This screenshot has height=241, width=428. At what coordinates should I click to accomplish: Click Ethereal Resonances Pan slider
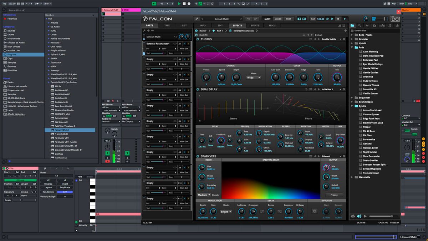(x=182, y=53)
